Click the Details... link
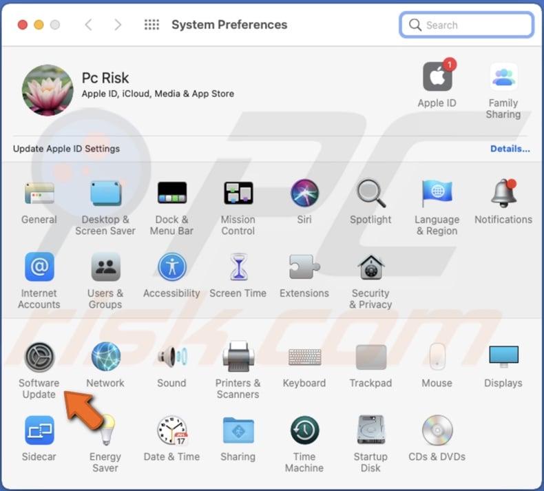 tap(510, 149)
